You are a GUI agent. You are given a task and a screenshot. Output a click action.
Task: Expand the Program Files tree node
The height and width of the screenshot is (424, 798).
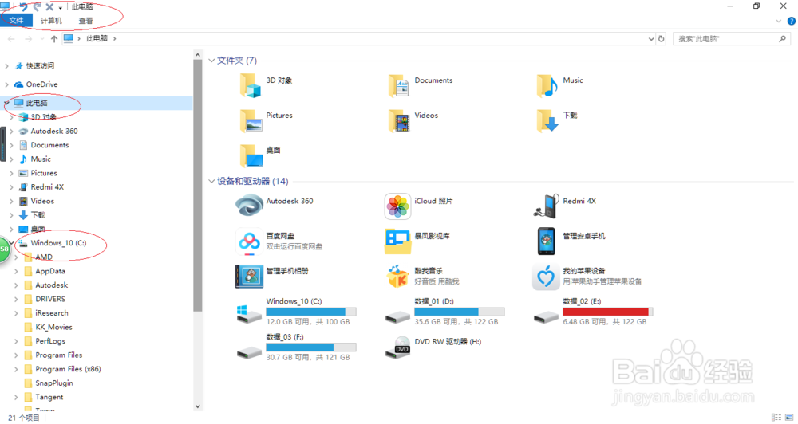click(x=16, y=355)
